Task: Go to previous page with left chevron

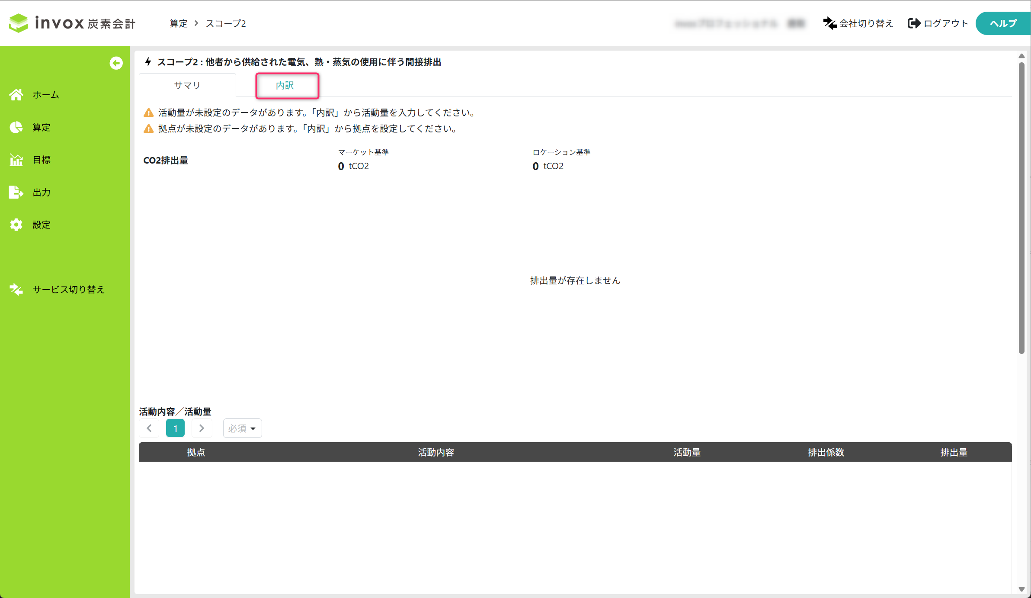Action: (x=149, y=428)
